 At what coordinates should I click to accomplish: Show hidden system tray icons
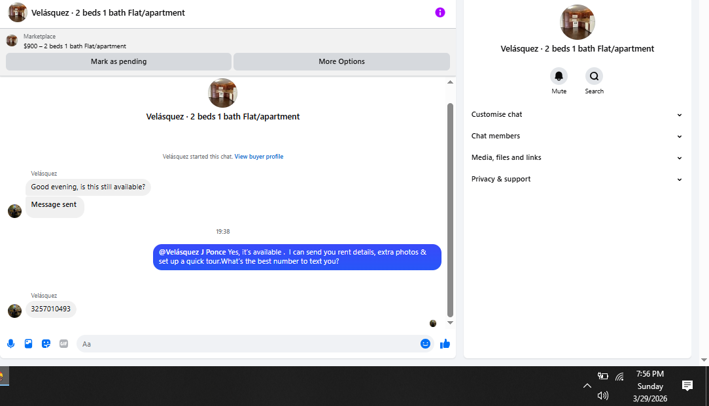click(587, 386)
